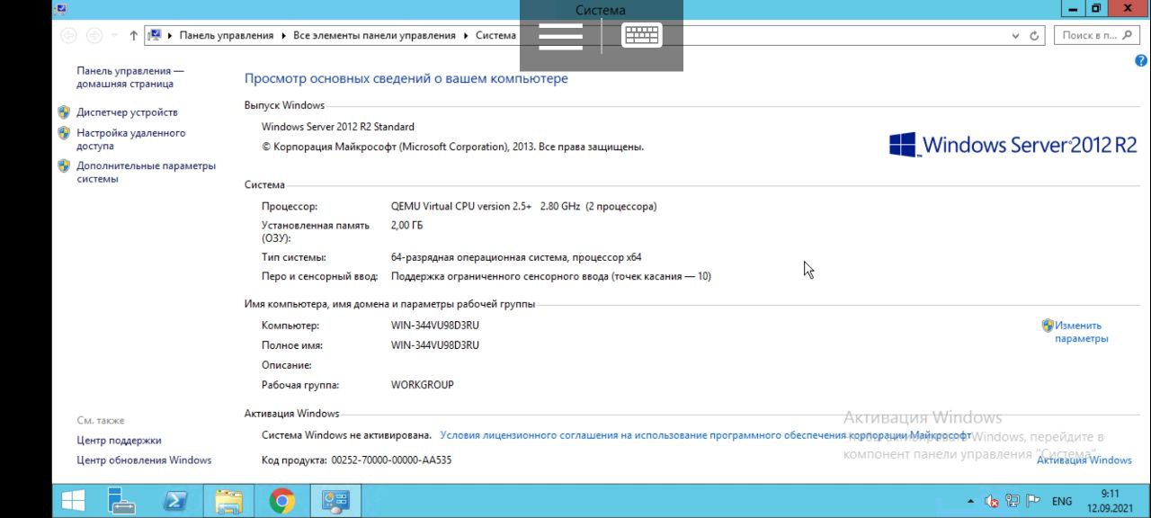Open 'Центр поддержки' link
The image size is (1151, 518).
[120, 441]
